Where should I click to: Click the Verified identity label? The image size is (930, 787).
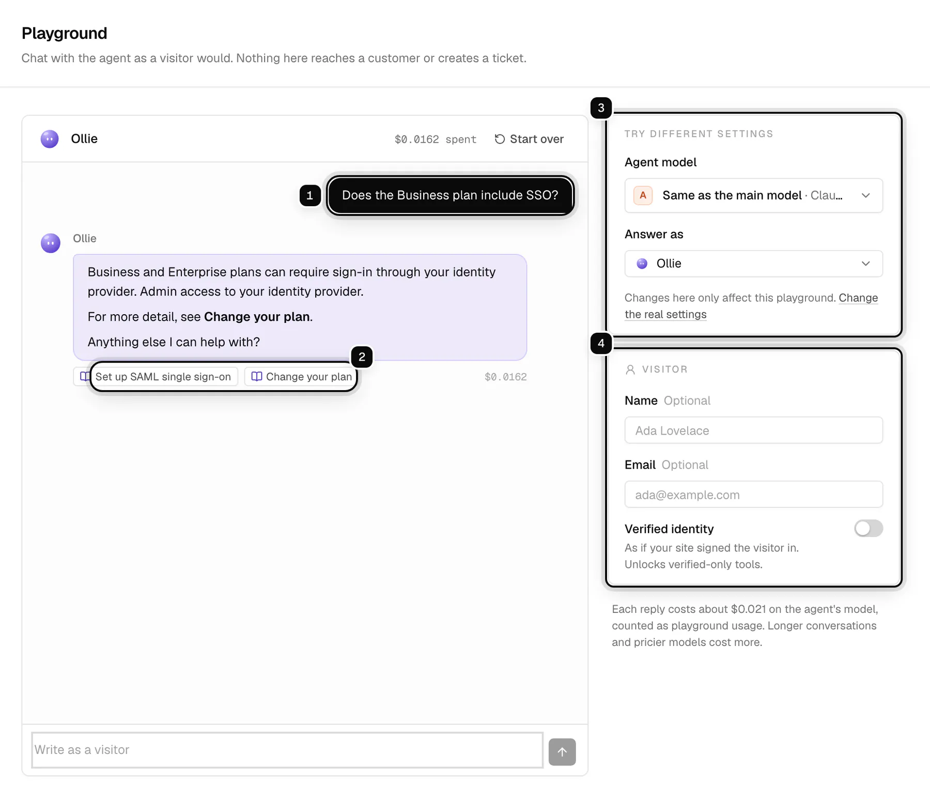[x=669, y=529]
